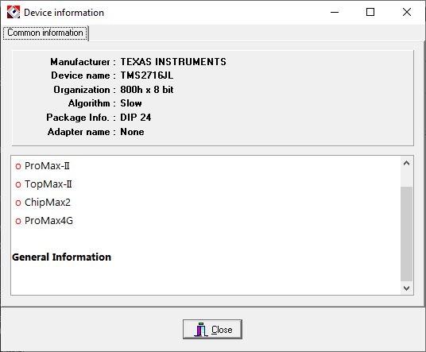This screenshot has width=426, height=352.
Task: Click the TMS2716JL device name value
Action: pyautogui.click(x=147, y=75)
